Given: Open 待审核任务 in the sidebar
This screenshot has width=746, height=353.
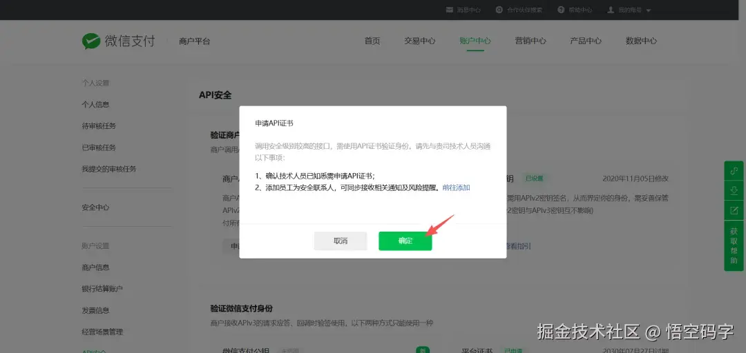Looking at the screenshot, I should [x=99, y=126].
